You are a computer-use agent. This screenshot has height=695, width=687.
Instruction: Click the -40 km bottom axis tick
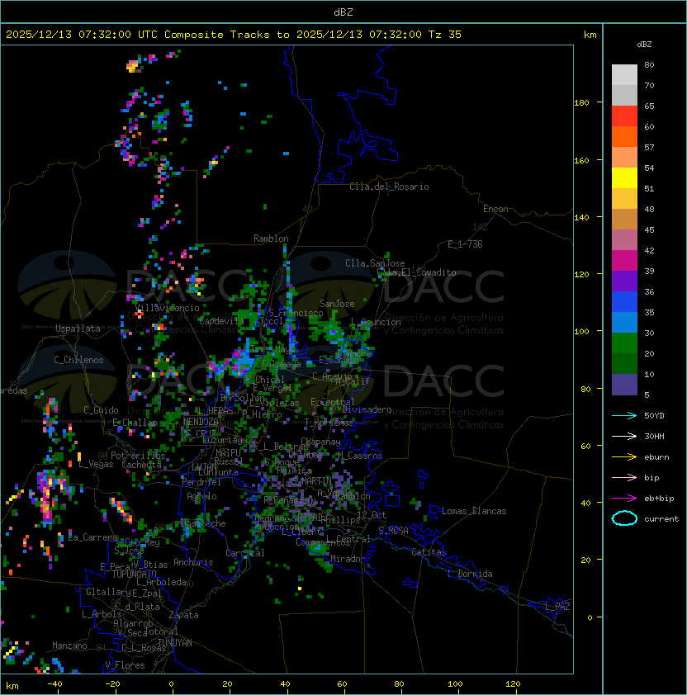[54, 684]
